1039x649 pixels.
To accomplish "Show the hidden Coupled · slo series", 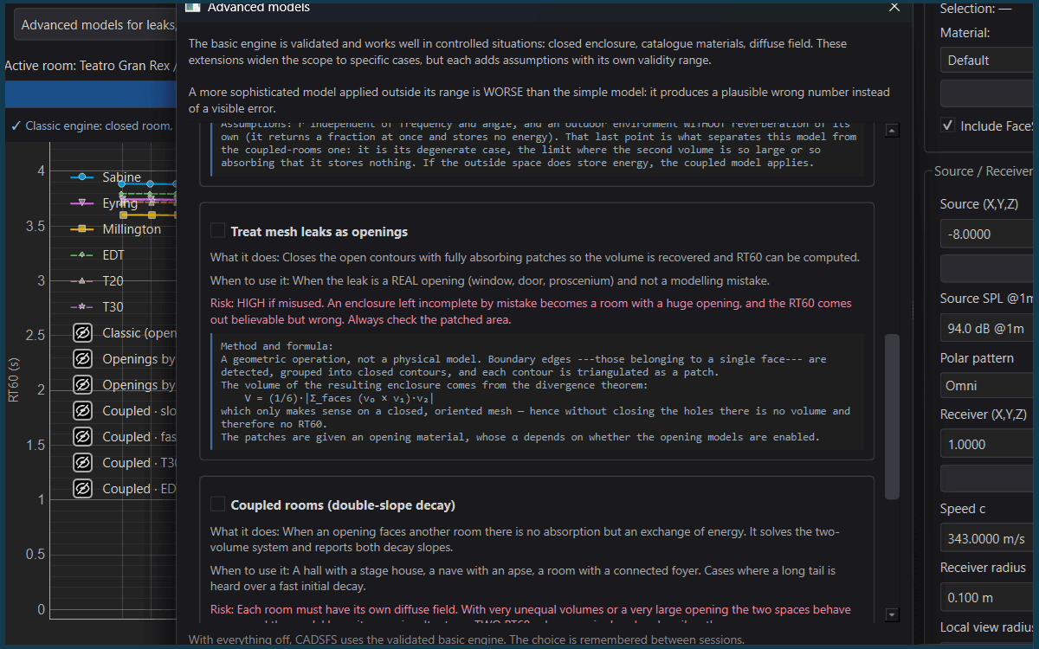I will coord(82,411).
